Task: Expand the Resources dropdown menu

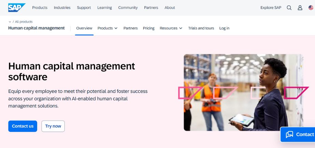Action: [171, 28]
